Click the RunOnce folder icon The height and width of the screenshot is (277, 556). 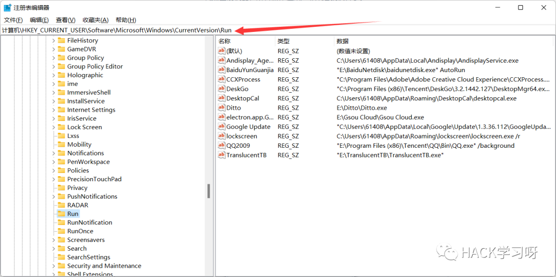click(x=61, y=231)
